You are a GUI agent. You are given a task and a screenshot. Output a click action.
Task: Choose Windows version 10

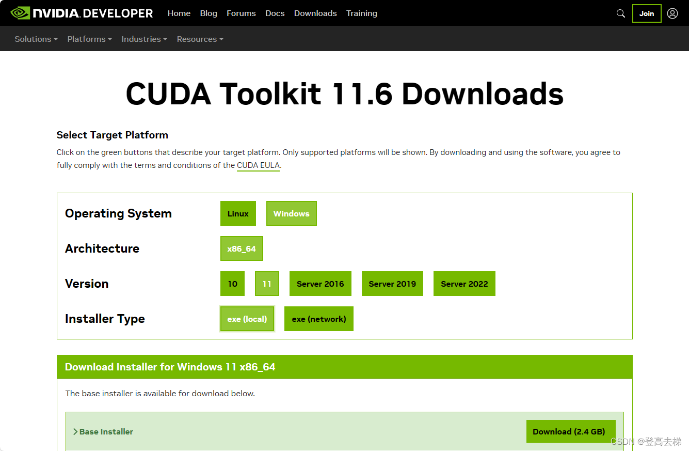(x=233, y=284)
